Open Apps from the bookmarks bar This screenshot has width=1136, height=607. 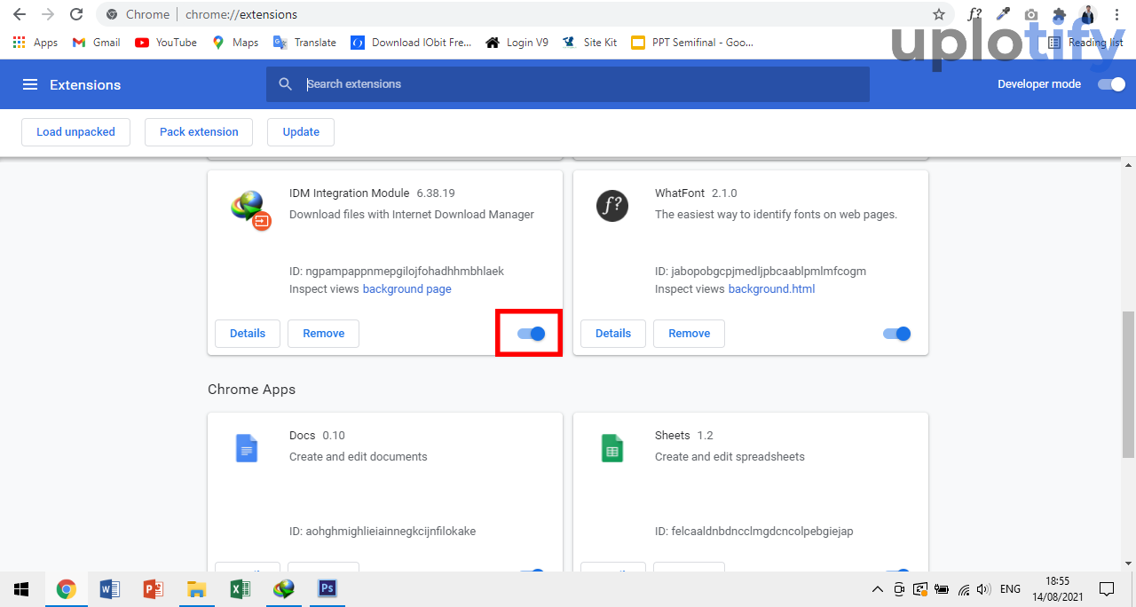click(x=35, y=43)
